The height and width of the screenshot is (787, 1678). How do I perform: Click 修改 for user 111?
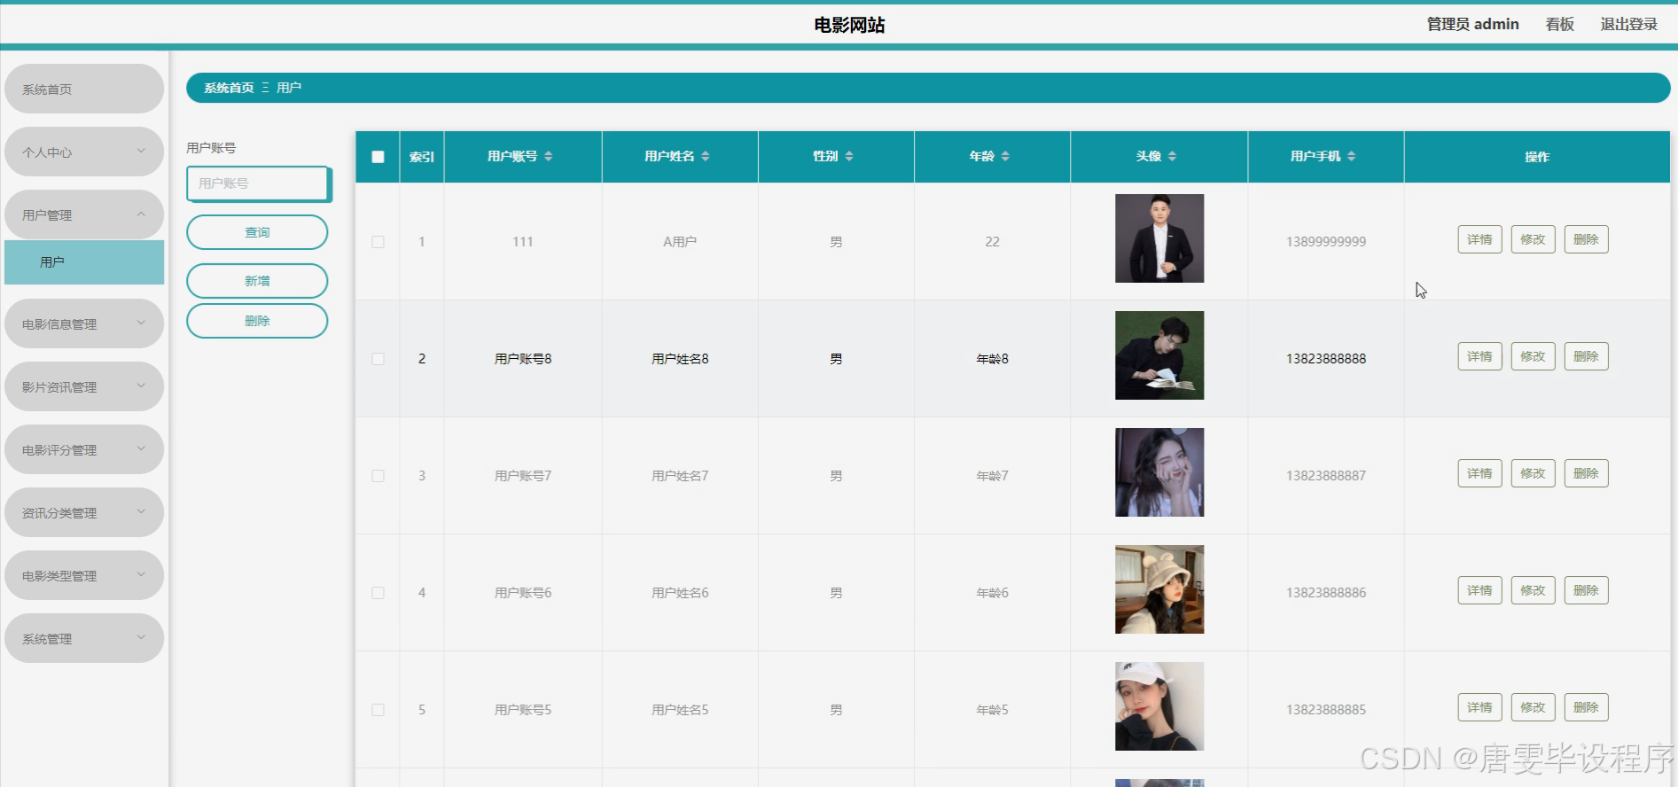tap(1533, 239)
